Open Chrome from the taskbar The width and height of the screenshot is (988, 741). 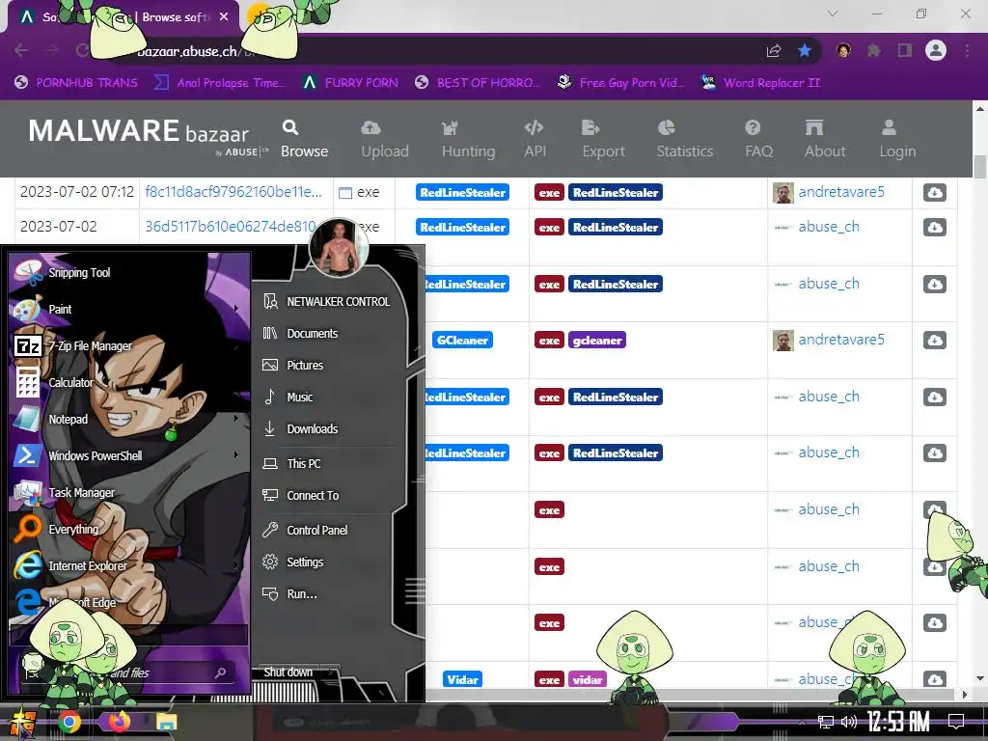click(69, 722)
